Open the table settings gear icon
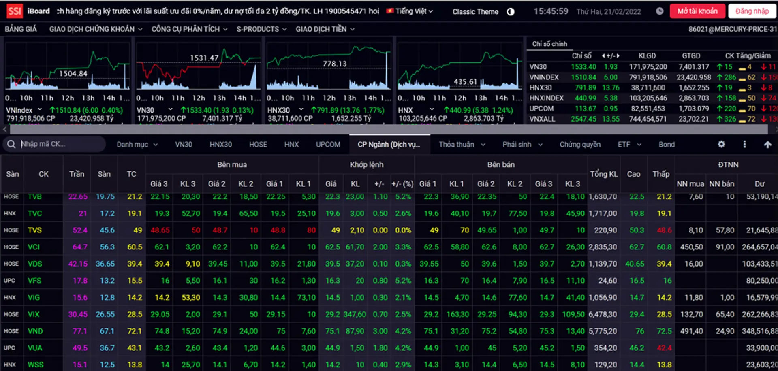This screenshot has width=778, height=371. click(x=721, y=144)
